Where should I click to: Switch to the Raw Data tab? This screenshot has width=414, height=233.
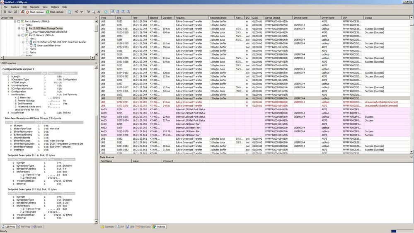[x=143, y=227]
